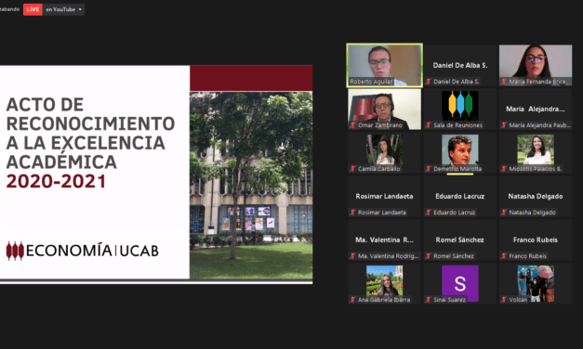Select María Fernanda Brice video tile
Screen dimensions: 583x349
click(536, 65)
